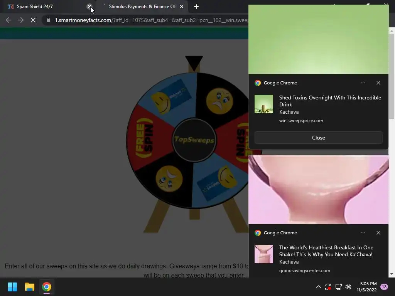Open network settings from the tray
Viewport: 395px width, 296px height.
pos(338,287)
